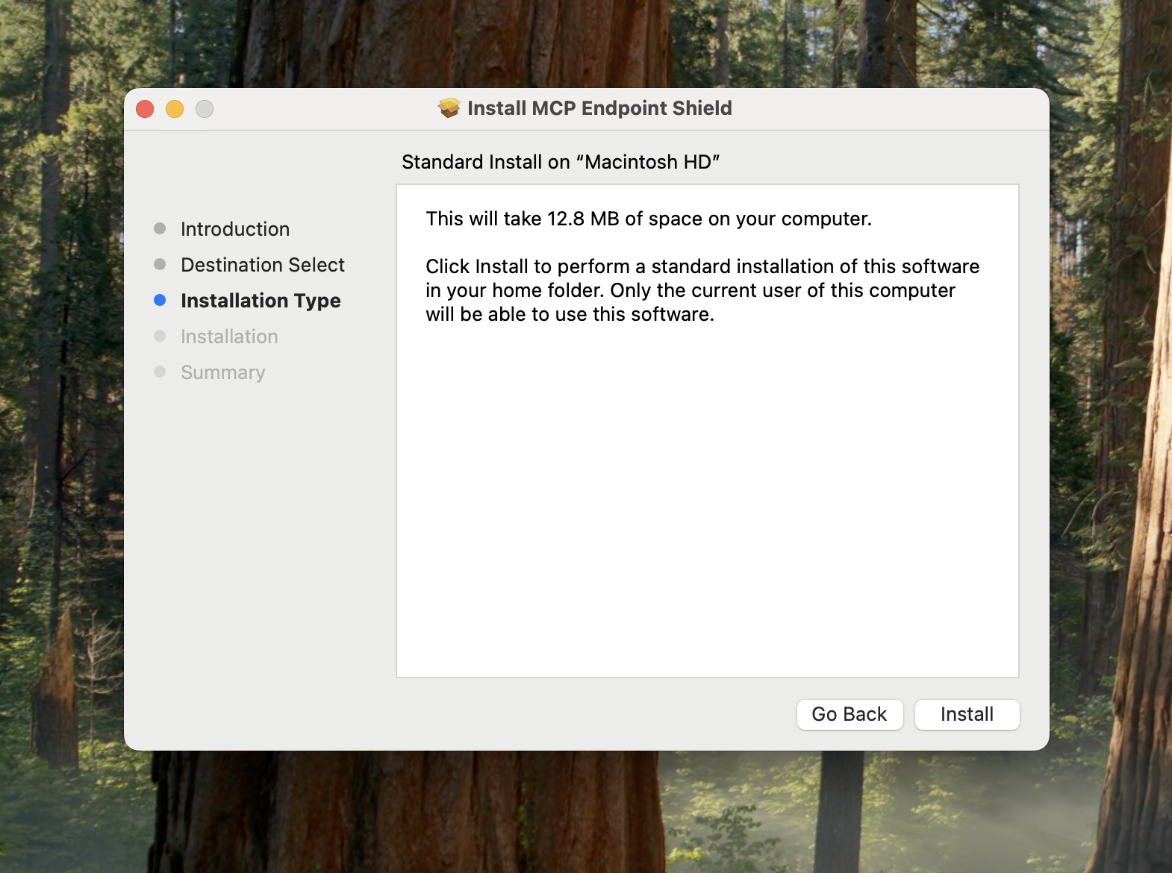The height and width of the screenshot is (873, 1172).
Task: Click the blue bullet beside Installation Type
Action: [x=160, y=300]
